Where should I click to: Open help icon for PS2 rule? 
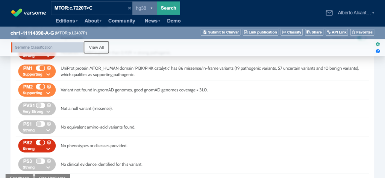(x=49, y=142)
